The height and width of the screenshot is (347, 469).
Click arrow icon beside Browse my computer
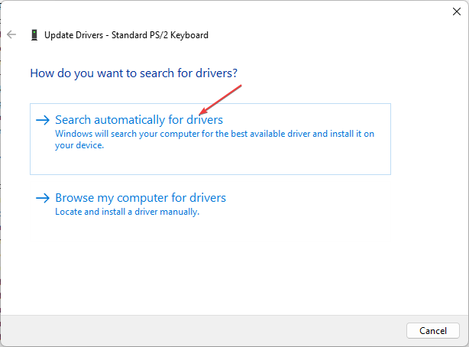pyautogui.click(x=43, y=198)
